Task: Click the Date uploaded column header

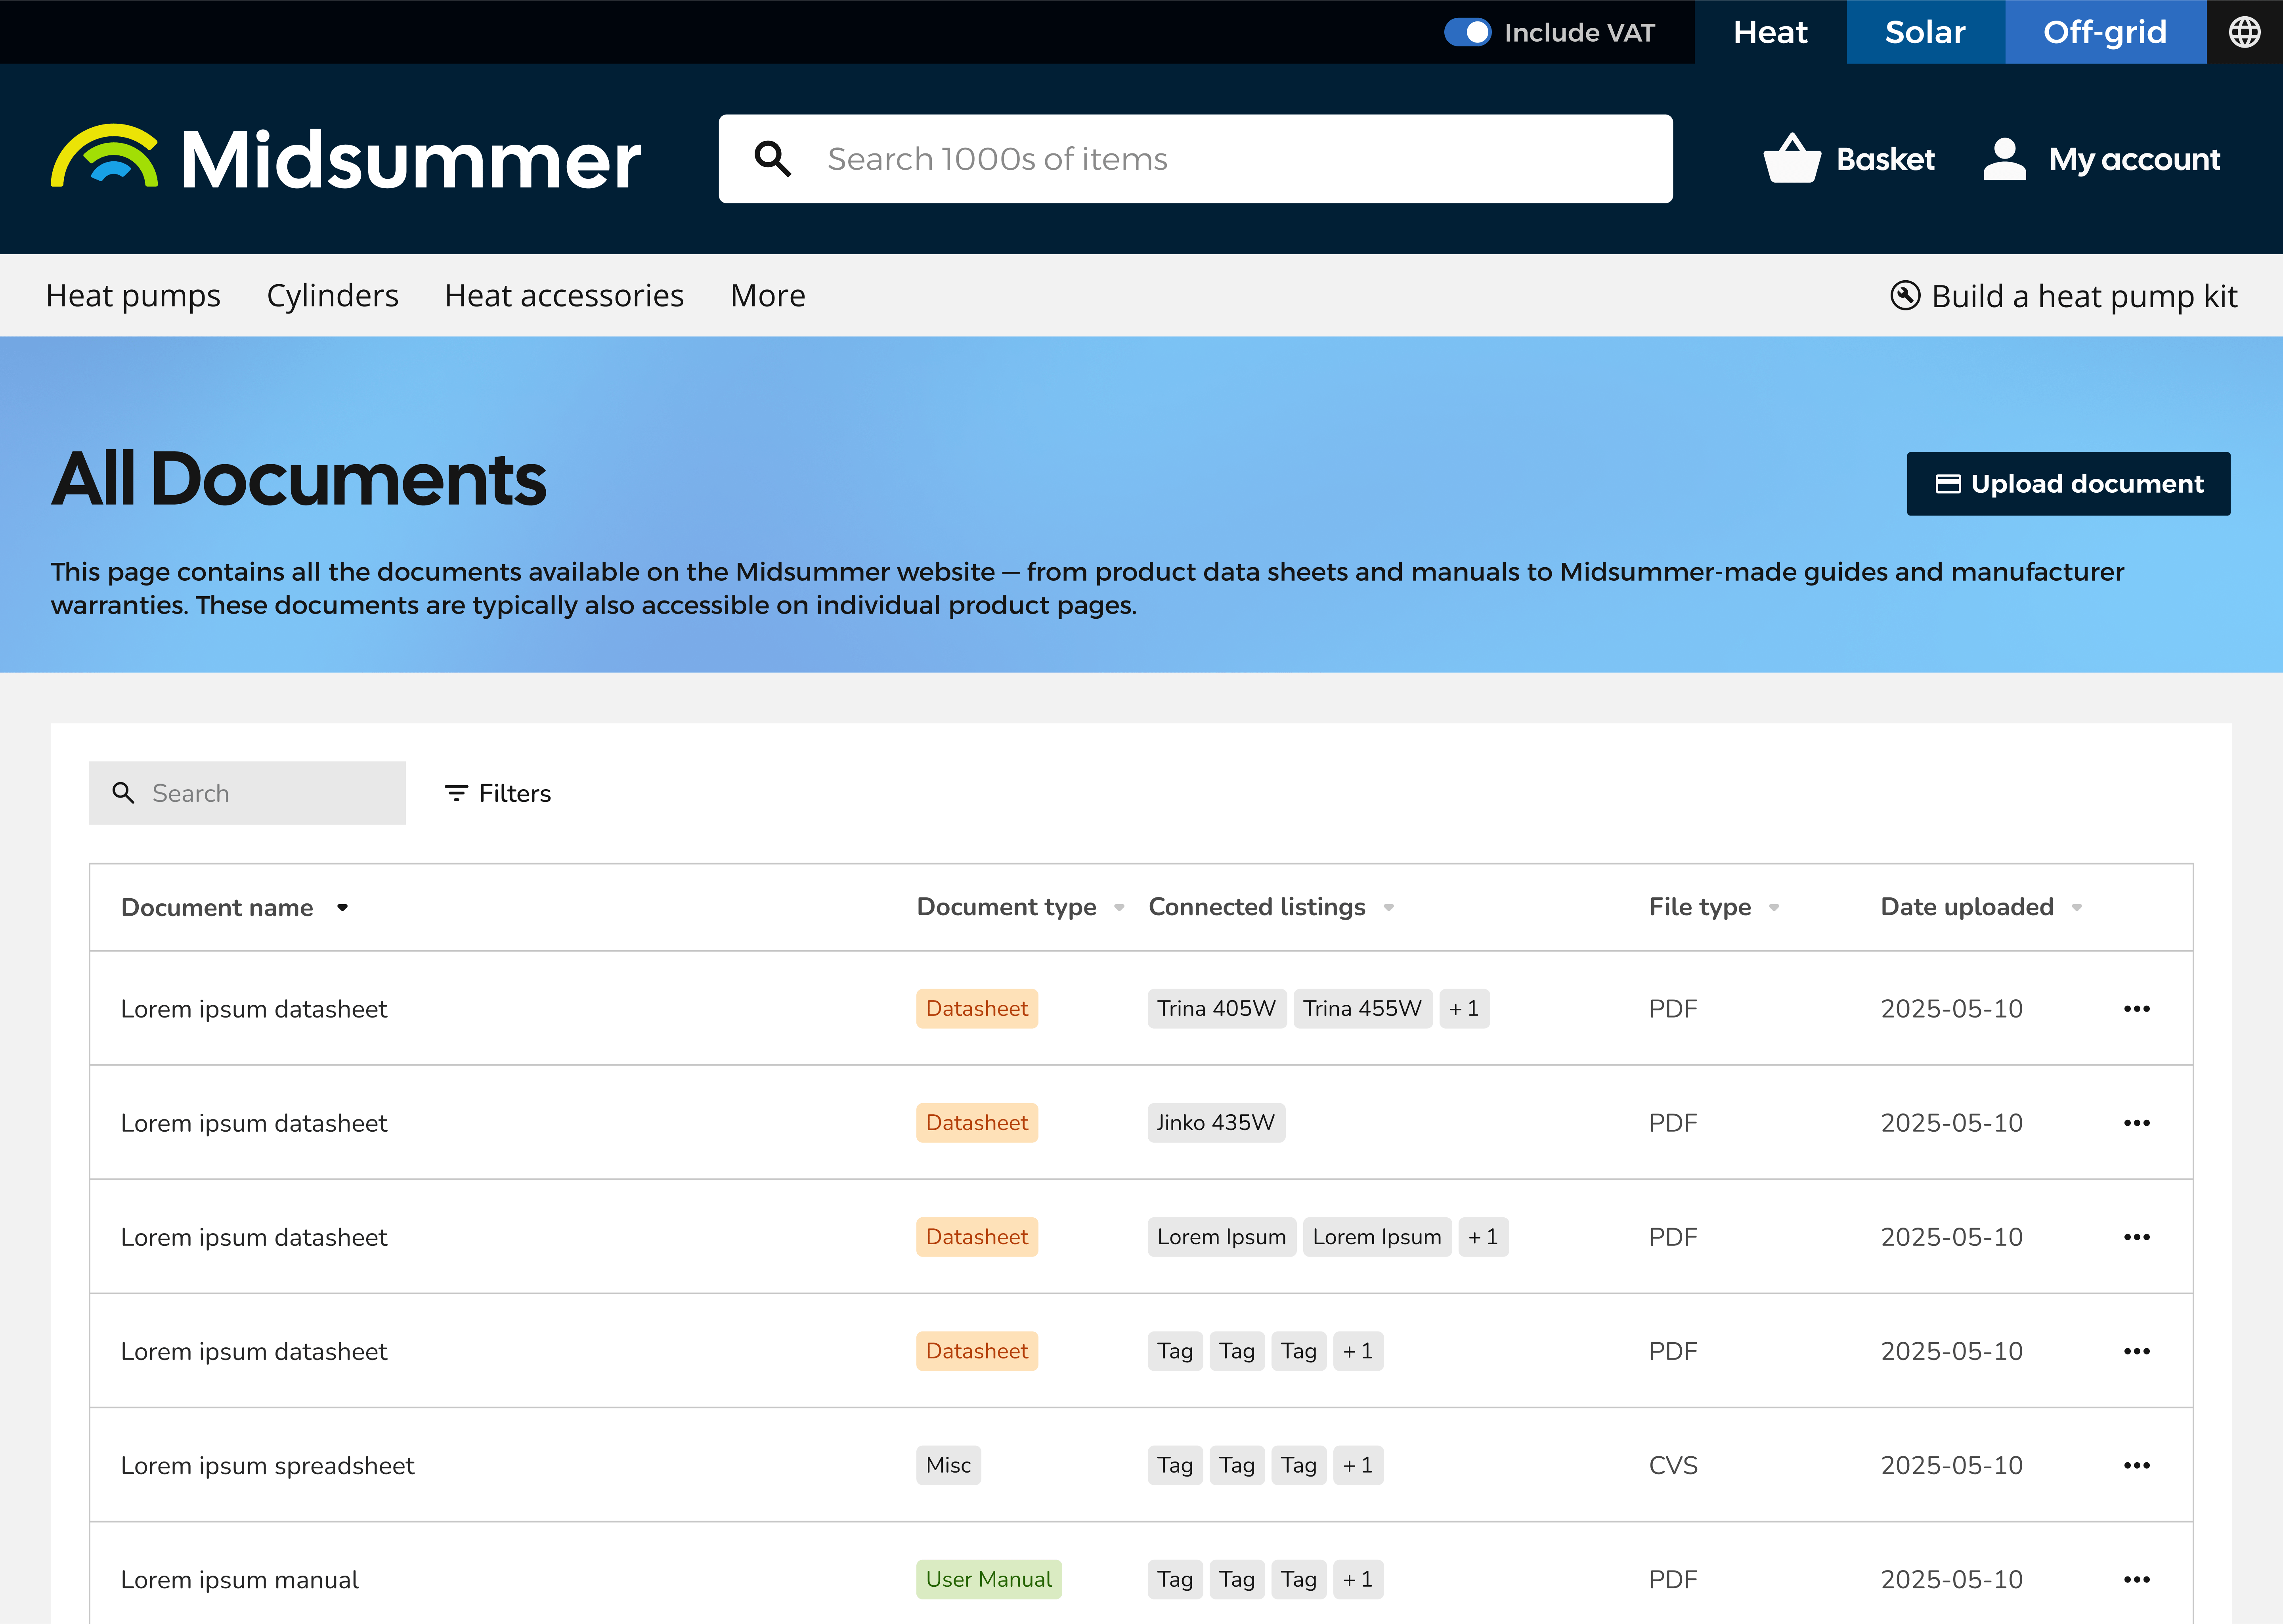Action: pyautogui.click(x=1967, y=907)
